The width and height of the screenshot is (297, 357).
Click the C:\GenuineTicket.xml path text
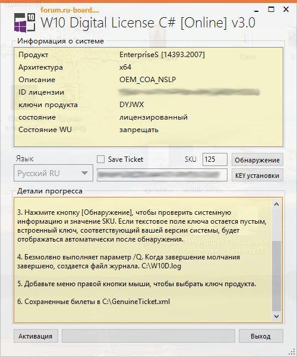[x=136, y=302]
